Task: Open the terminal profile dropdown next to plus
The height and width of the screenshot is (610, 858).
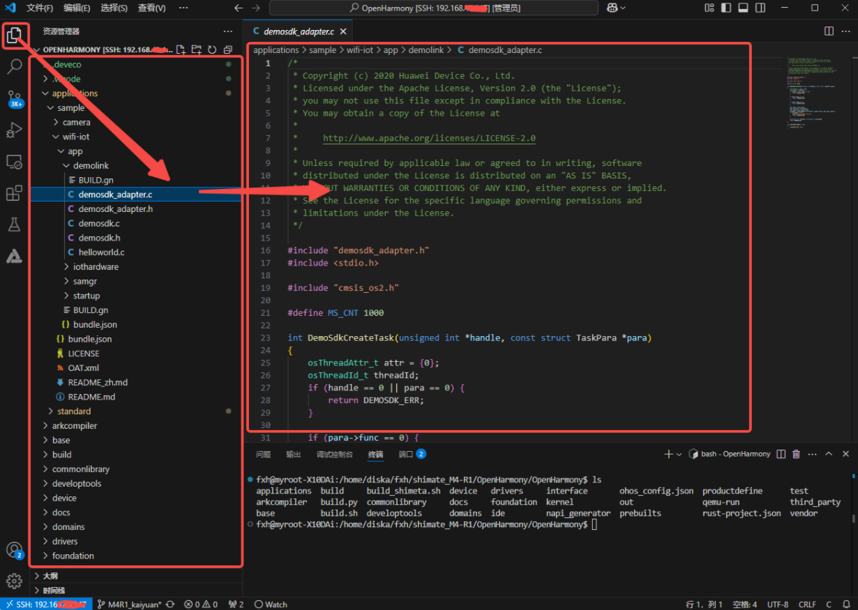Action: coord(678,454)
